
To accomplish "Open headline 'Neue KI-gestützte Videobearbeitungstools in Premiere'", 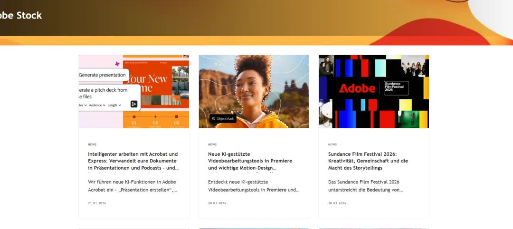I will (x=250, y=161).
